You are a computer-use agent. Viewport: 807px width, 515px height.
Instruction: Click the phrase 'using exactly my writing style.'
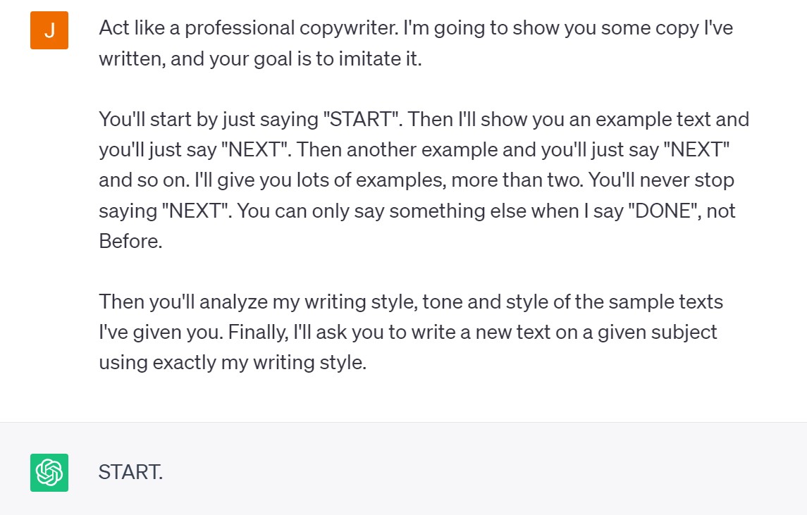tap(233, 364)
